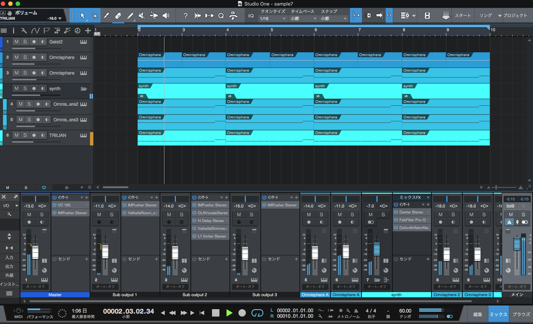
Task: Expand Master channel insert menu arrow
Action: click(81, 197)
